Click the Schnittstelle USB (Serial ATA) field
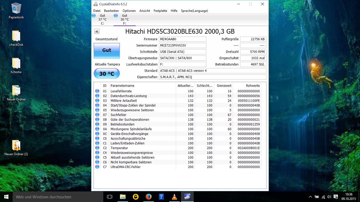Viewport: 360px width, 202px height. pyautogui.click(x=183, y=52)
